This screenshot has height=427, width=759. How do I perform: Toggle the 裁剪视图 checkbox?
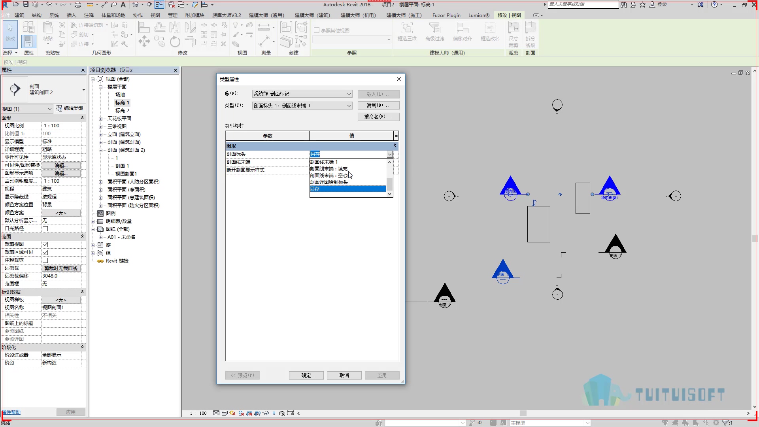click(x=45, y=244)
